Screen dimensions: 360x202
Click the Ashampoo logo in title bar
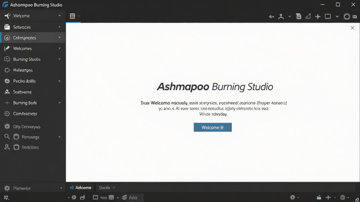coord(5,5)
